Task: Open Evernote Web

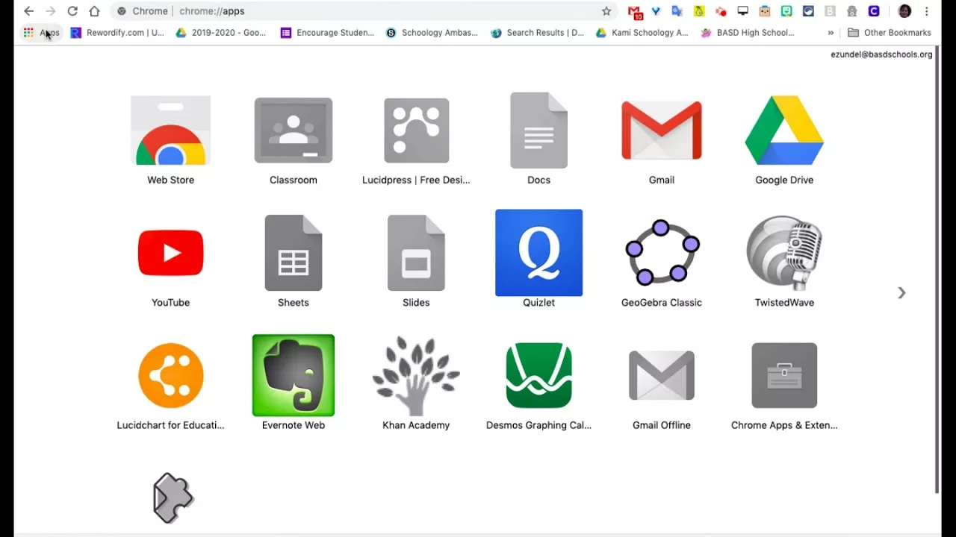Action: click(x=293, y=375)
